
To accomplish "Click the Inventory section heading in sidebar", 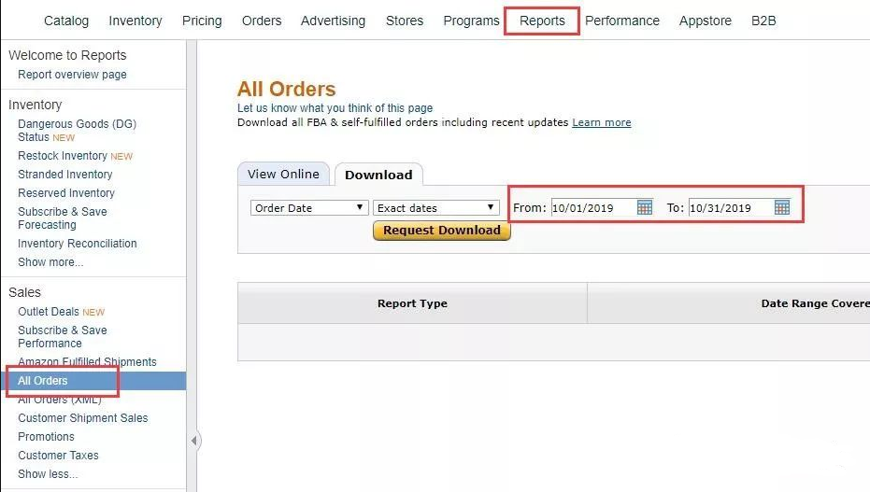I will click(35, 105).
